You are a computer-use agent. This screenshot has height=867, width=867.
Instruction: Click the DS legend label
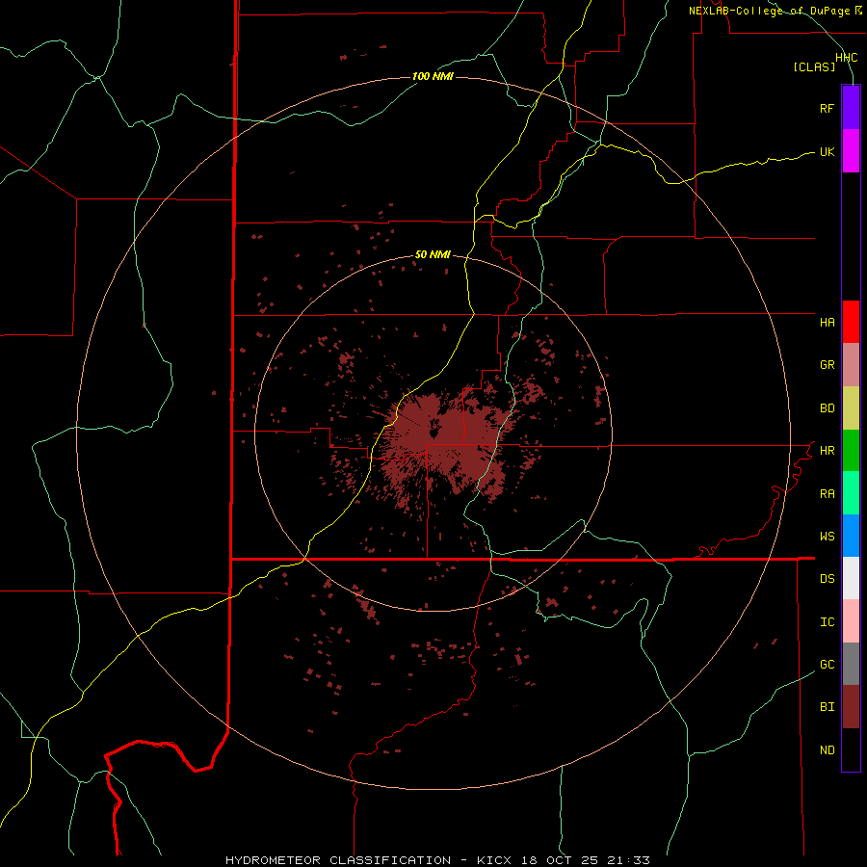(x=827, y=579)
